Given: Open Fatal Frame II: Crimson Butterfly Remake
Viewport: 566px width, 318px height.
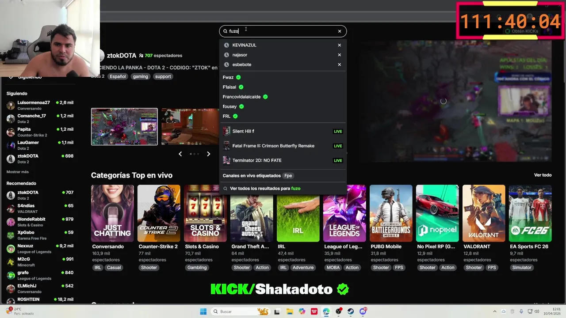Looking at the screenshot, I should point(283,146).
